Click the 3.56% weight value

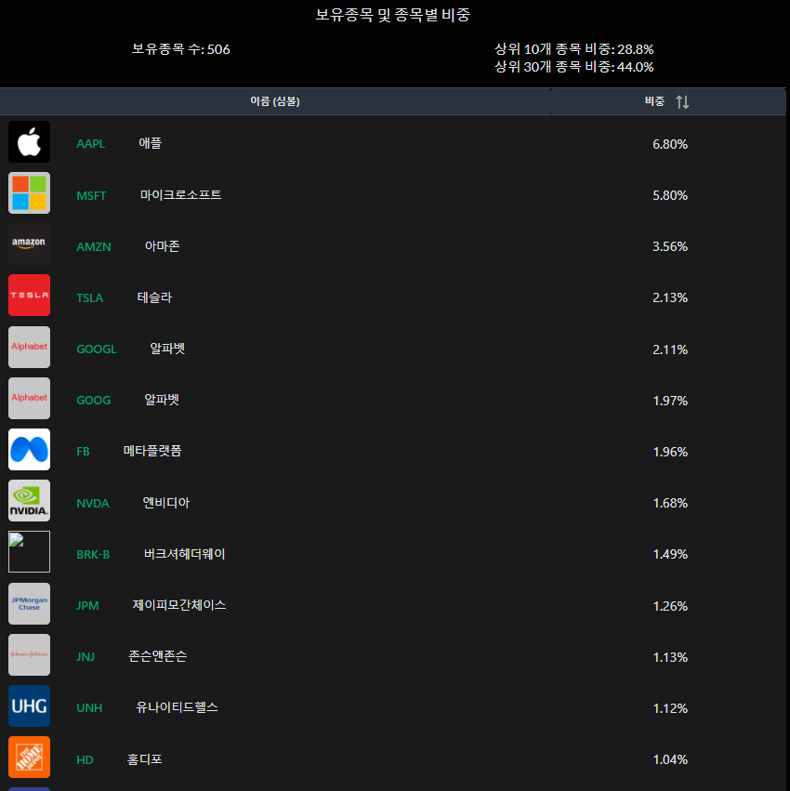click(x=670, y=246)
